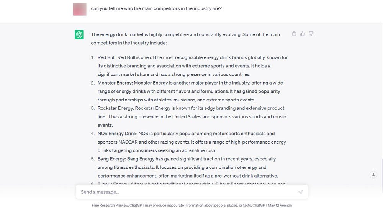Copy the response with the clipboard icon
Image resolution: width=383 pixels, height=214 pixels.
pos(294,34)
